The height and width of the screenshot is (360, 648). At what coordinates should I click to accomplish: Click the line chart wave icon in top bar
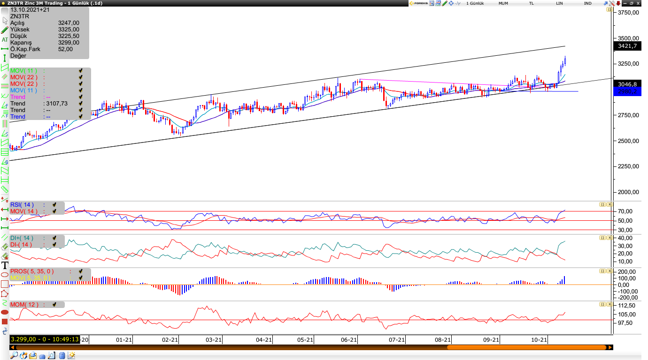coord(458,3)
